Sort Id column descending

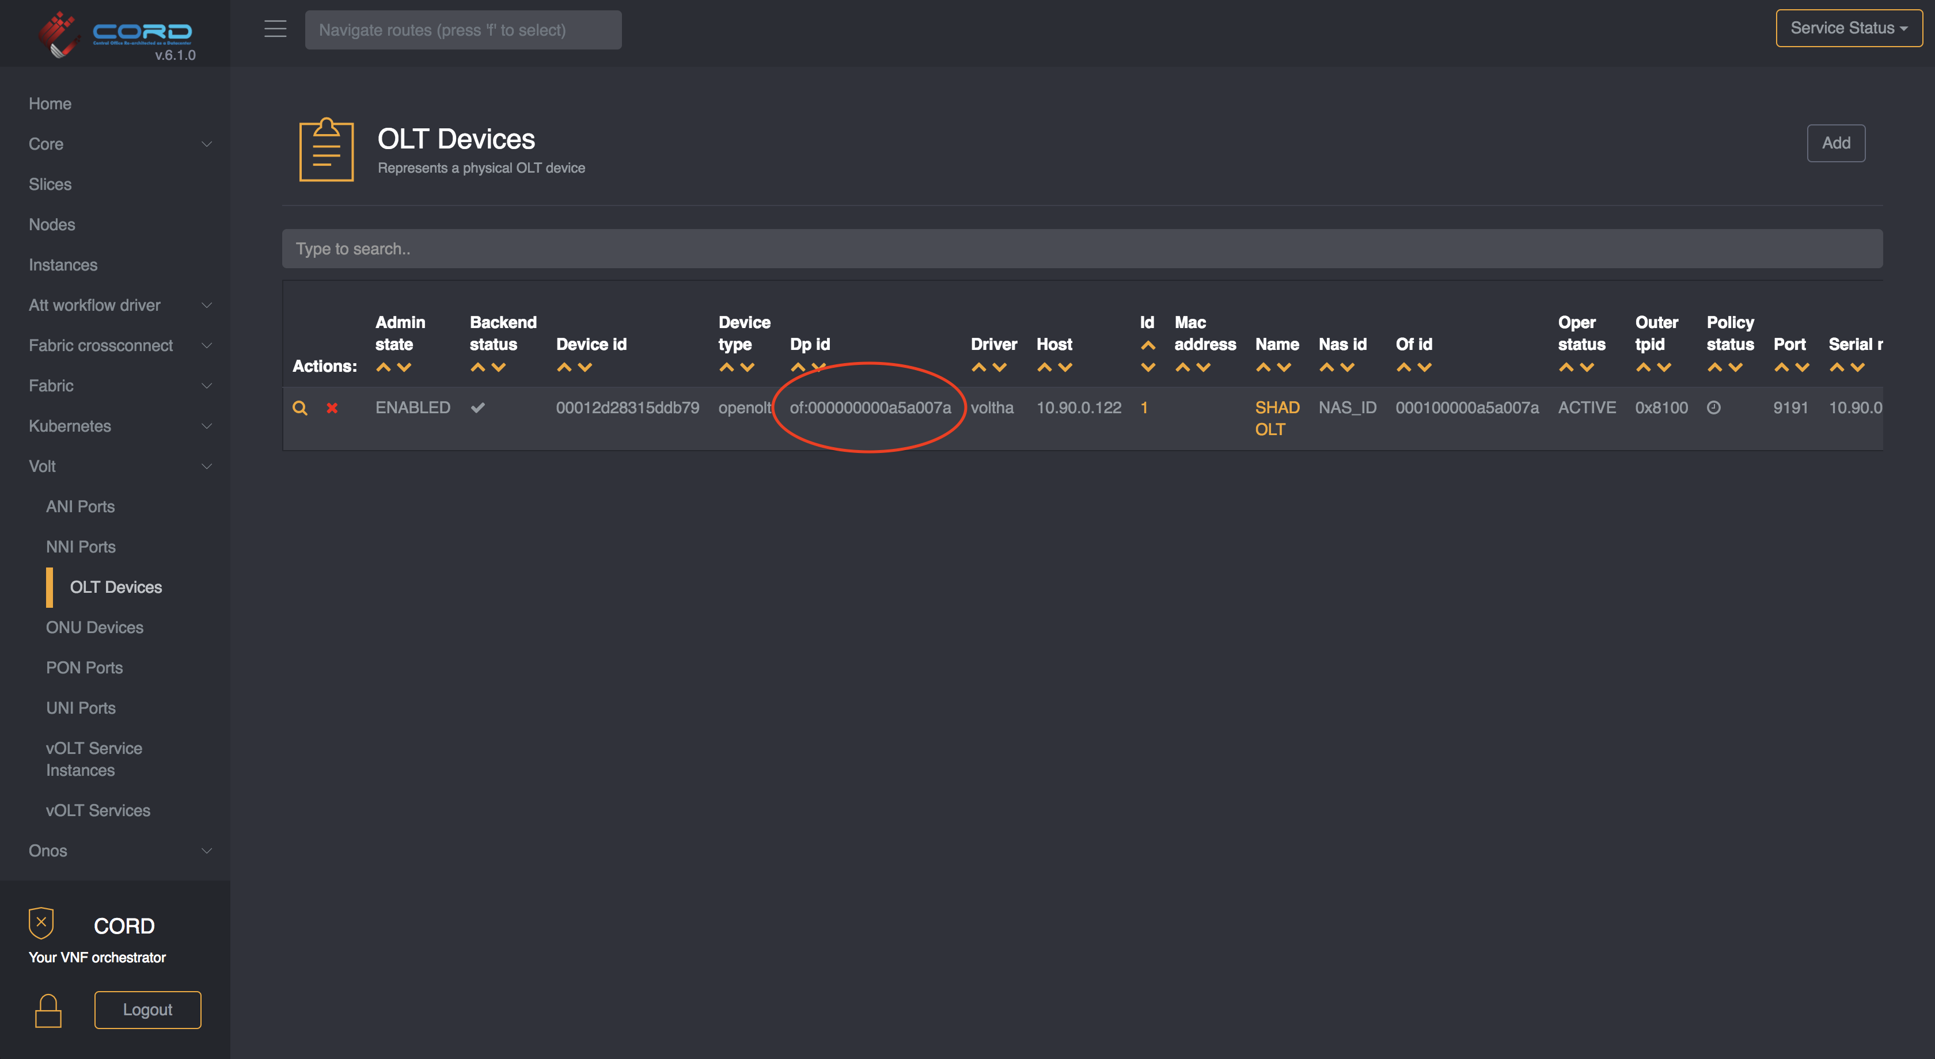1148,367
